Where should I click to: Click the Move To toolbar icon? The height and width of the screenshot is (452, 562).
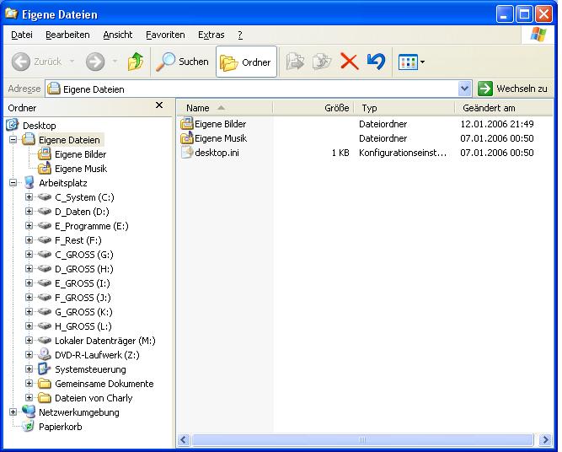tap(295, 62)
